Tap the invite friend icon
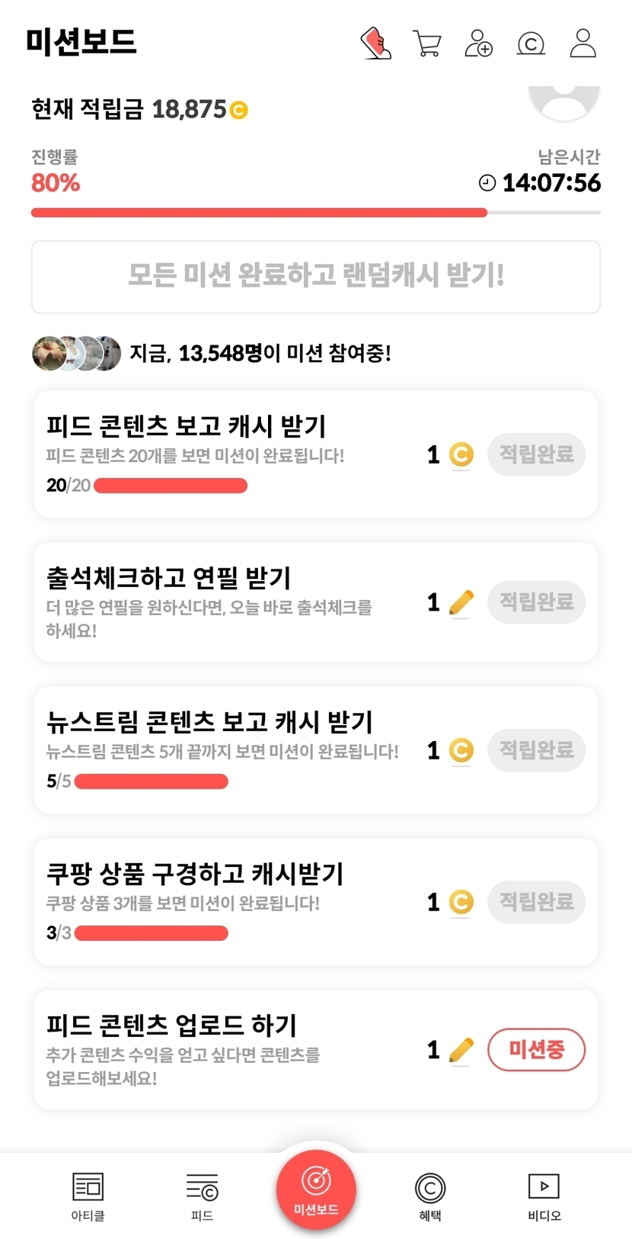Screen dimensions: 632x1239 point(478,43)
